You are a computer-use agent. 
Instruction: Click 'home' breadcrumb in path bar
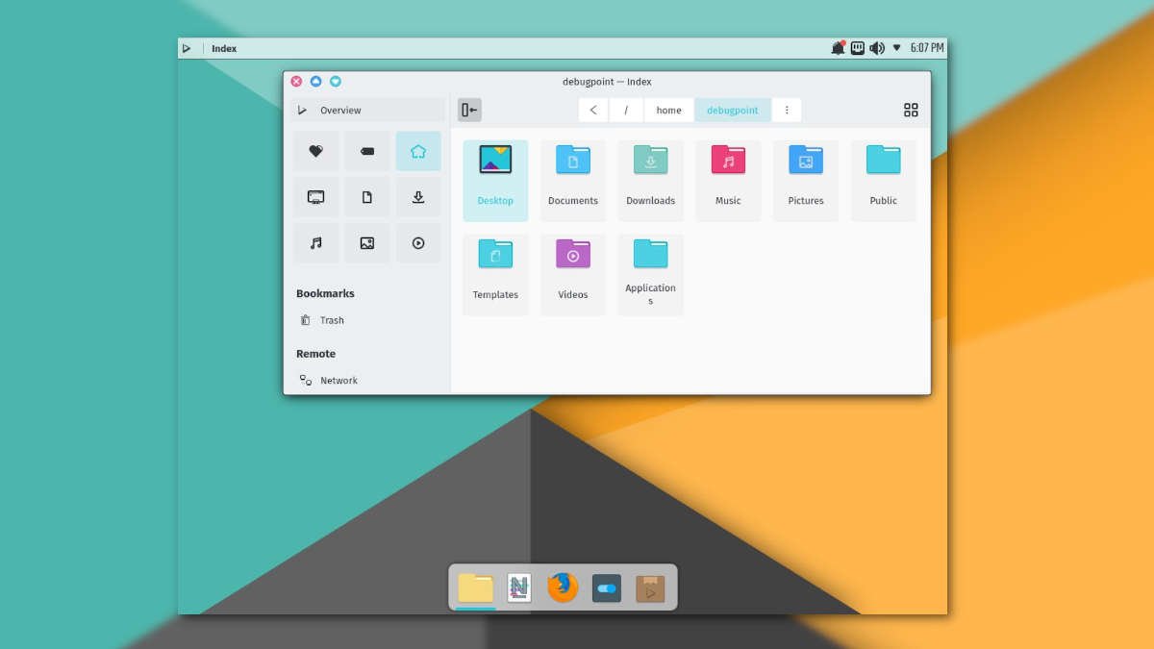pos(668,110)
